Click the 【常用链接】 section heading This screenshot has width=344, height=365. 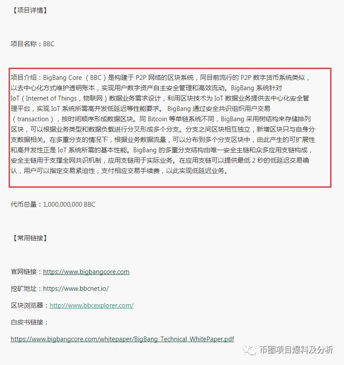(29, 238)
